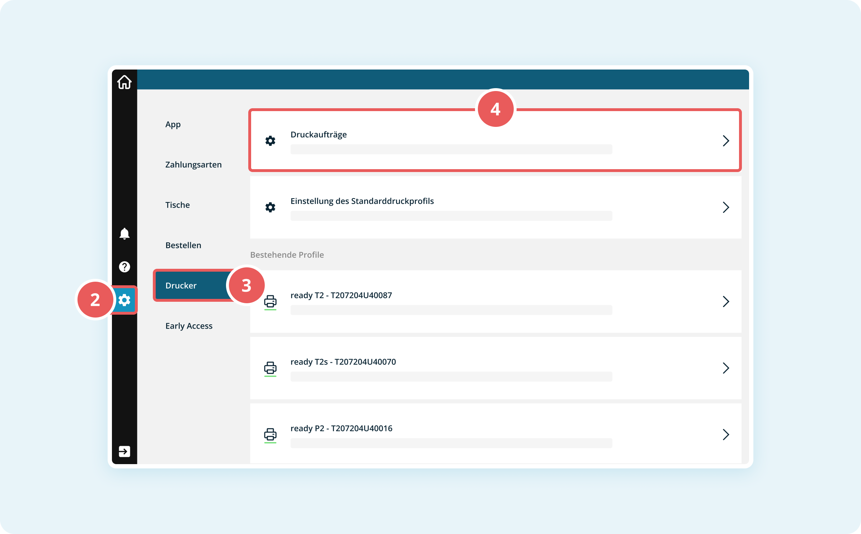Expand ready T2s profile chevron
Image resolution: width=861 pixels, height=534 pixels.
click(725, 368)
